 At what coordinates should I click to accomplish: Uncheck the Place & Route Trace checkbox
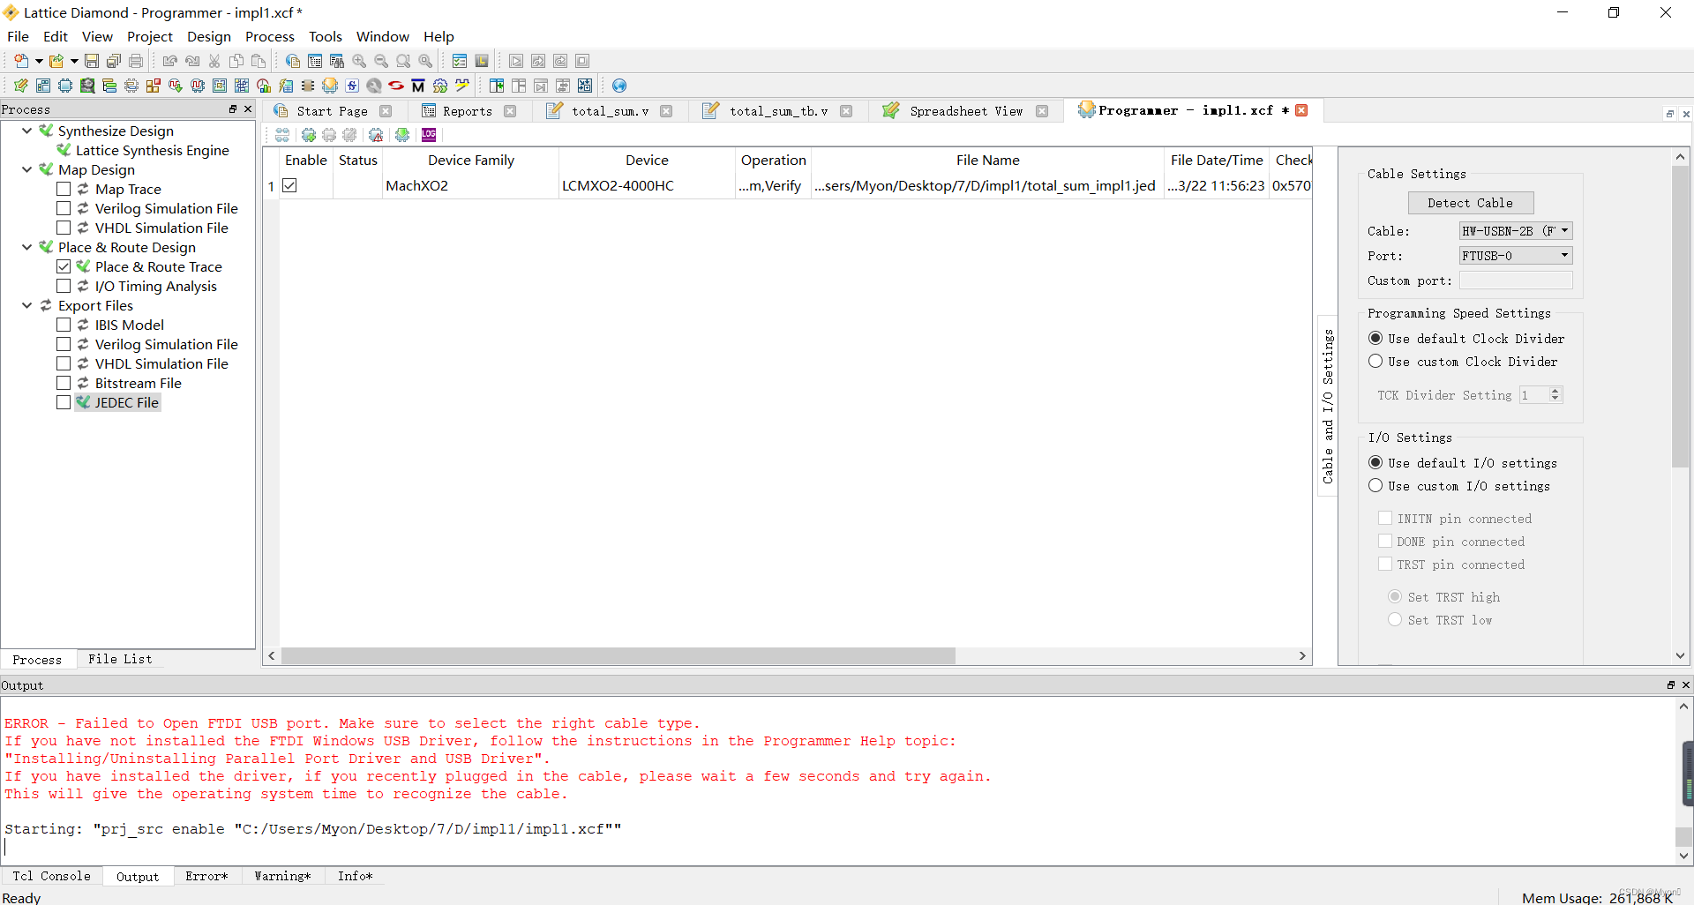[x=64, y=266]
